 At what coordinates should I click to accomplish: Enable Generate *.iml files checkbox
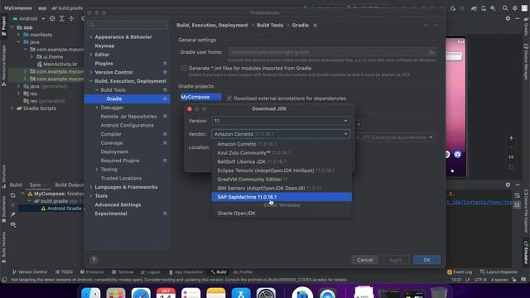tap(184, 68)
